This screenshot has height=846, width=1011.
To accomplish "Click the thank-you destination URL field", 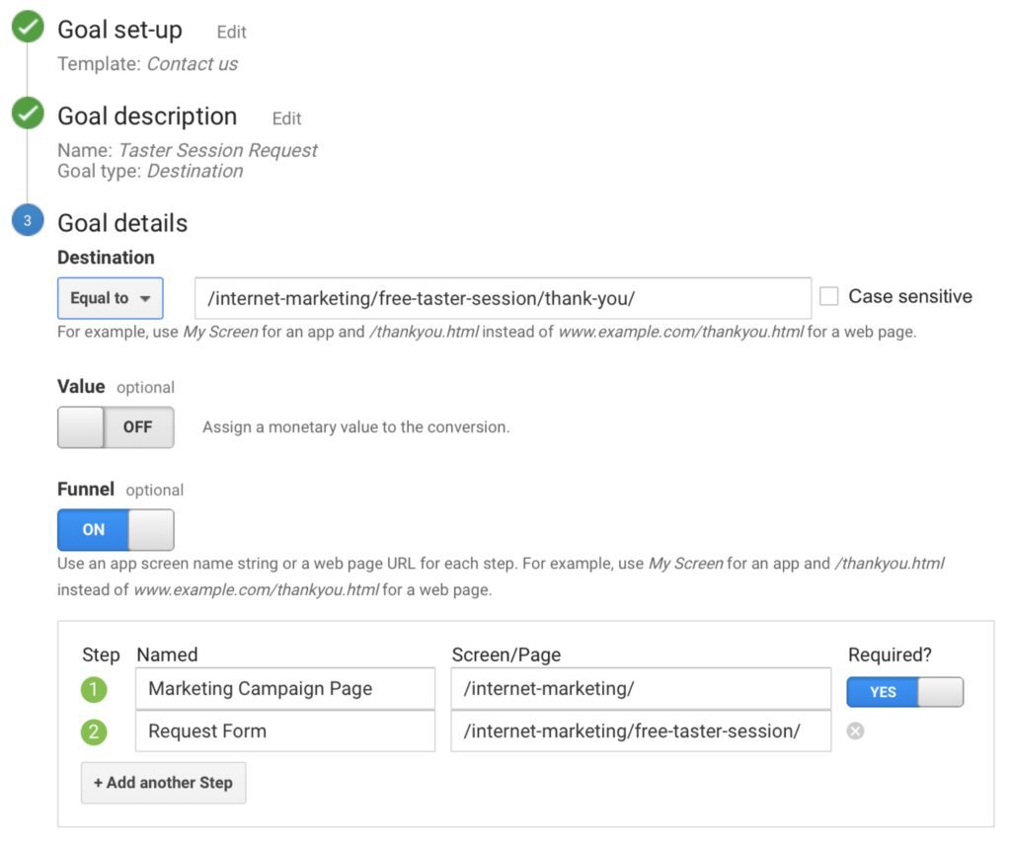I will (x=504, y=297).
